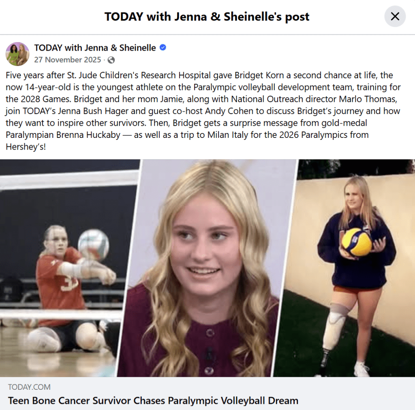The height and width of the screenshot is (410, 415).
Task: Open the TODAY with Jenna & Sheinelle profile picture
Action: tap(17, 54)
